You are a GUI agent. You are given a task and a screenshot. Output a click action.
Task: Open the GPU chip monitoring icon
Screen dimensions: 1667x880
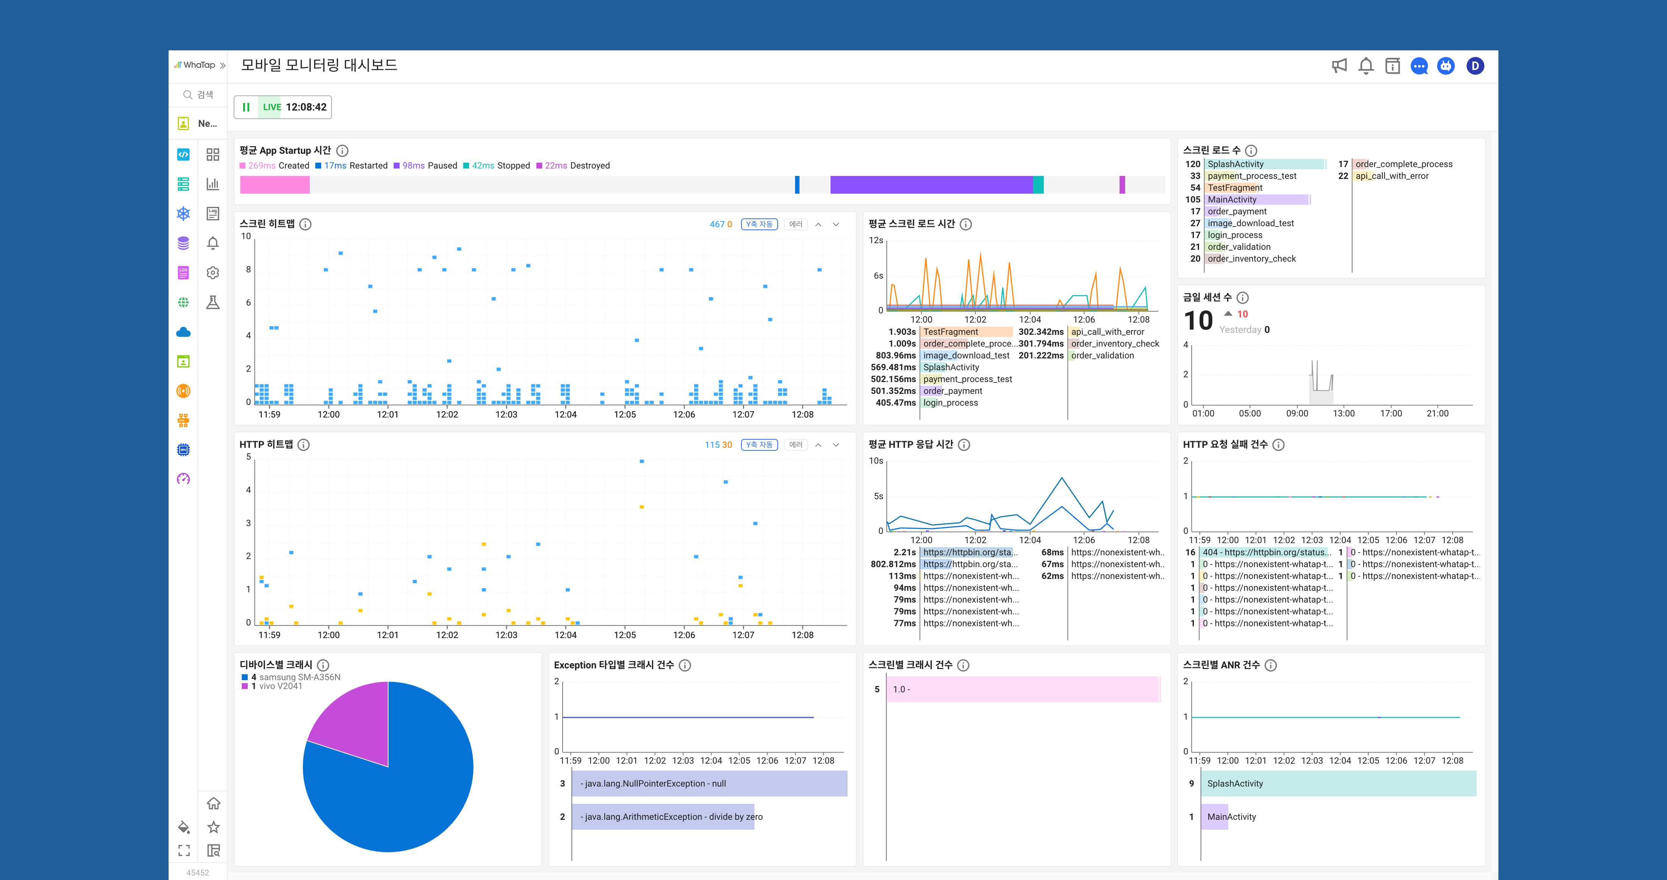(x=183, y=449)
